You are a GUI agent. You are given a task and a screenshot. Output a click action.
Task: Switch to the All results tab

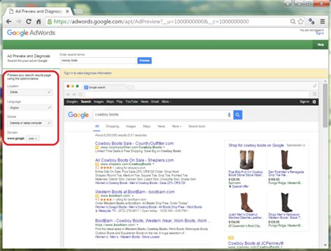coord(97,126)
